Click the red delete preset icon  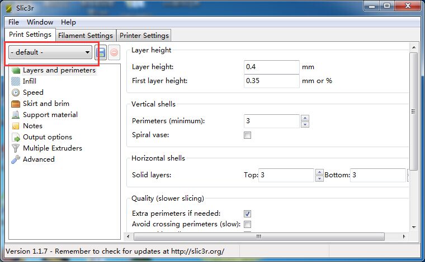[114, 52]
